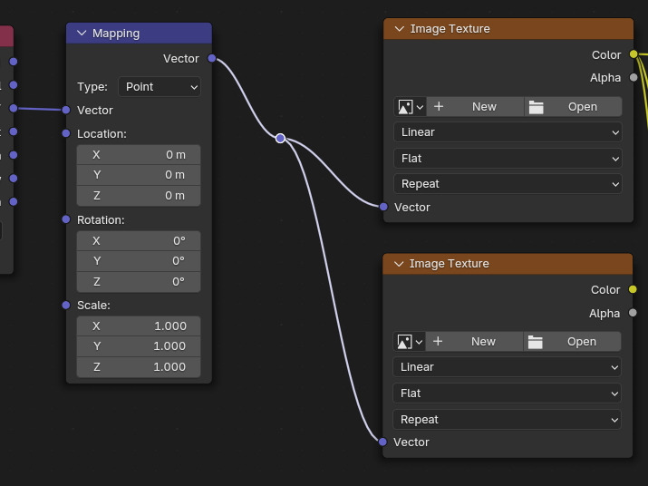
Task: Click lower Image Texture Color output socket
Action: (x=633, y=289)
